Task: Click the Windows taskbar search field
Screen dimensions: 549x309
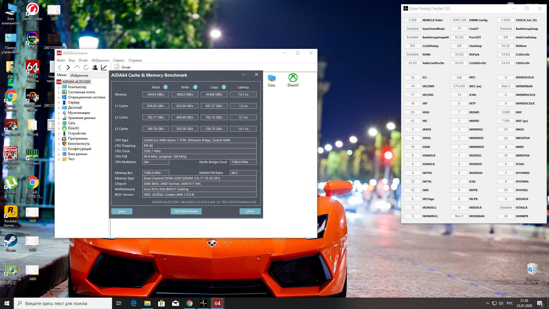Action: [x=63, y=303]
